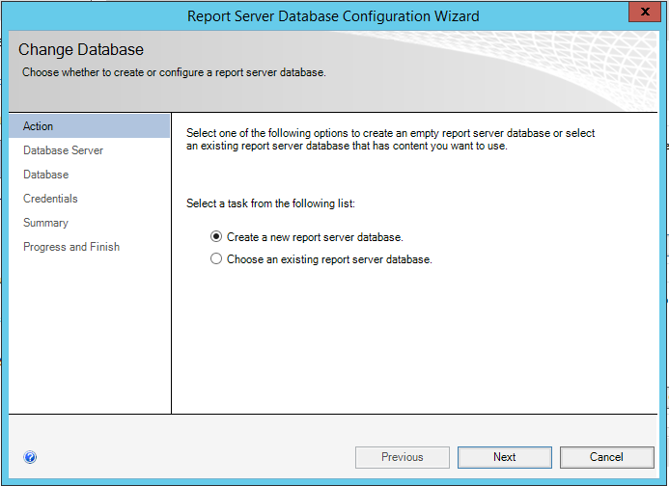Click the disabled Previous button

[403, 457]
